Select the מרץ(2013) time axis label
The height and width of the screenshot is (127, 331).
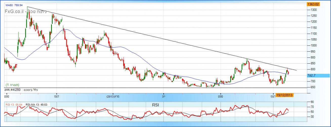point(113,96)
